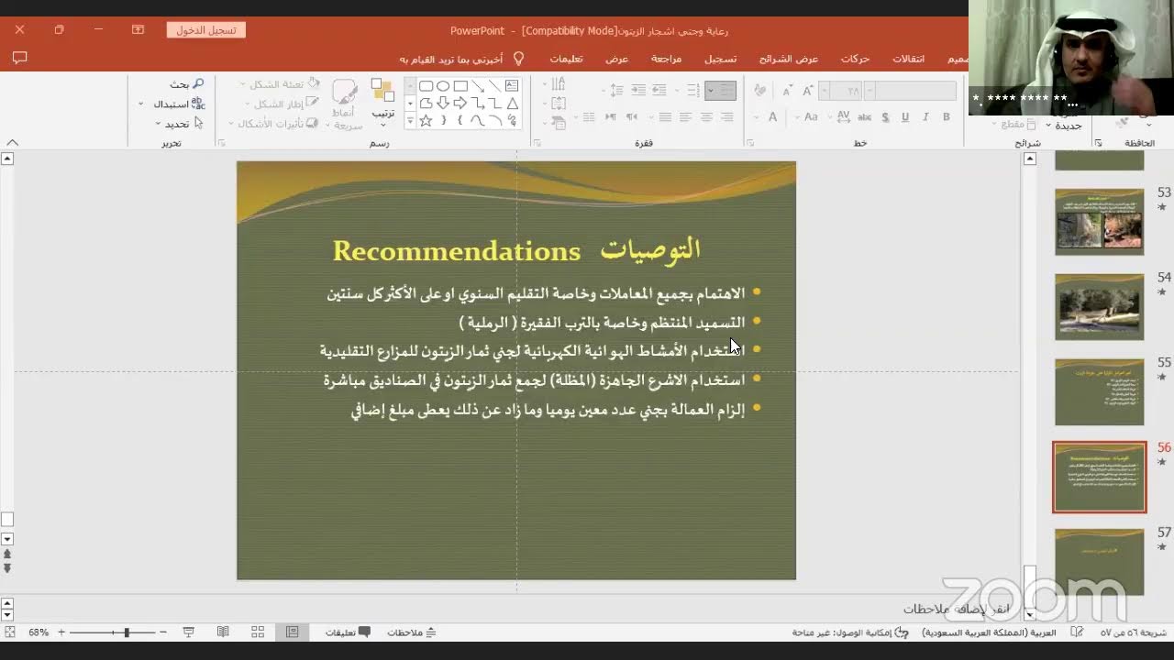Select the triangle shape
This screenshot has height=660, width=1174.
pos(513,104)
